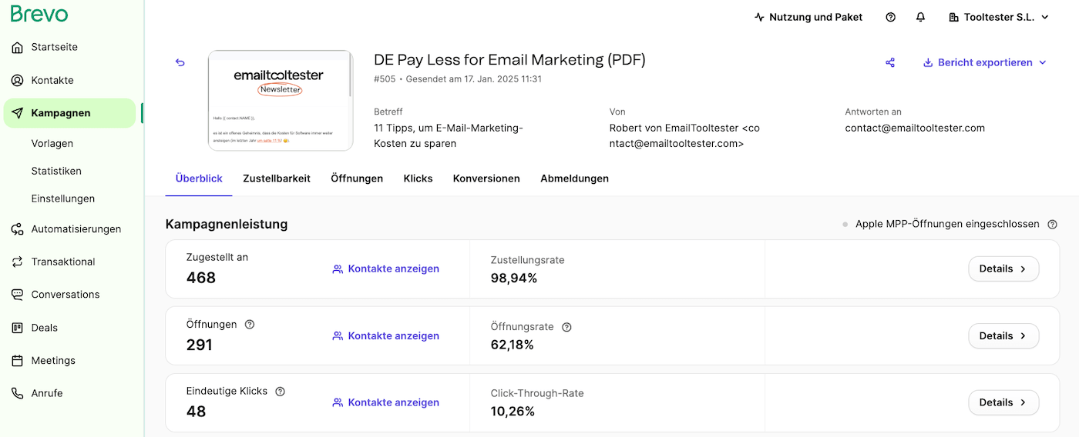This screenshot has height=437, width=1079.
Task: Switch to the Zustellbarkeit tab
Action: 277,178
